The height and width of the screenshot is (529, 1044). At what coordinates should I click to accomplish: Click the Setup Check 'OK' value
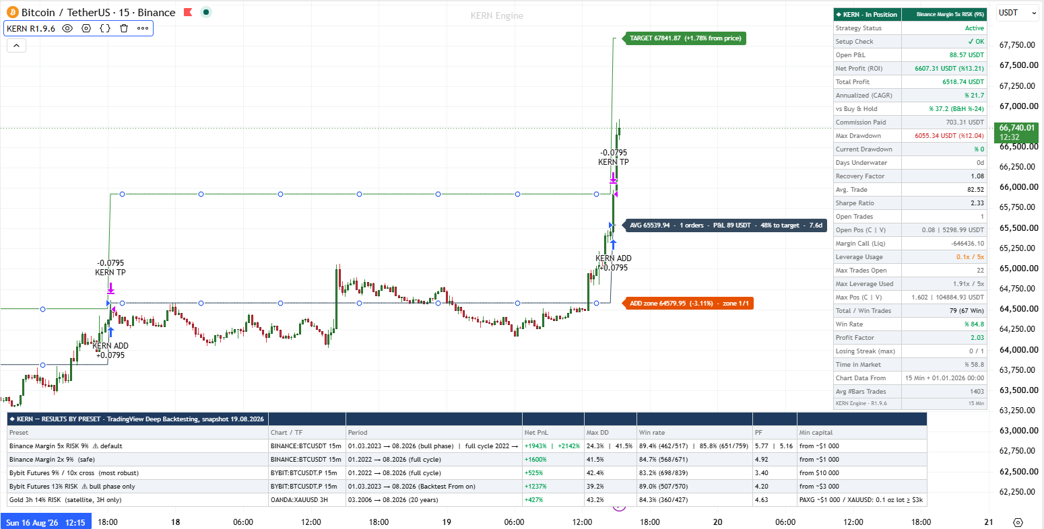pyautogui.click(x=975, y=42)
